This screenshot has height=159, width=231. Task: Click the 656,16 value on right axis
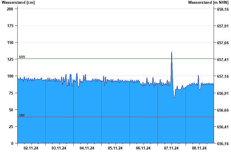(x=223, y=144)
